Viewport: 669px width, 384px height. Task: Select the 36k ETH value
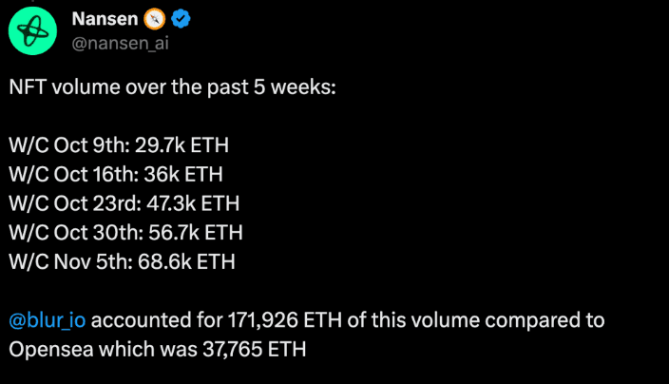pos(183,175)
